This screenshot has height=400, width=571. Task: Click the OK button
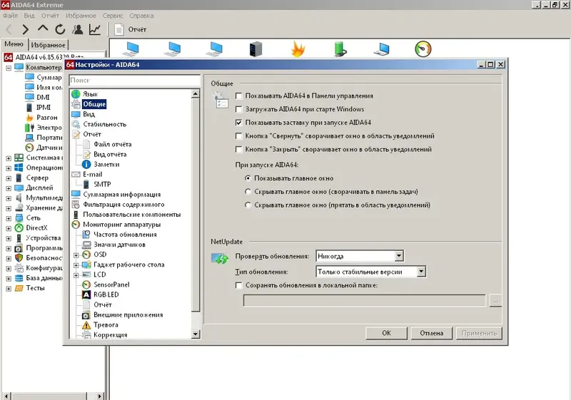pos(386,333)
